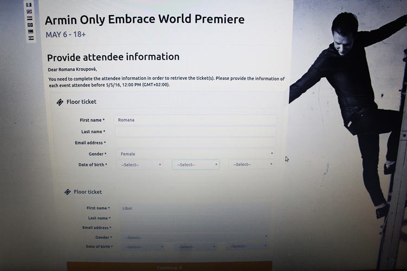The height and width of the screenshot is (271, 407).
Task: Open last Date of birth select for Romana
Action: point(251,164)
